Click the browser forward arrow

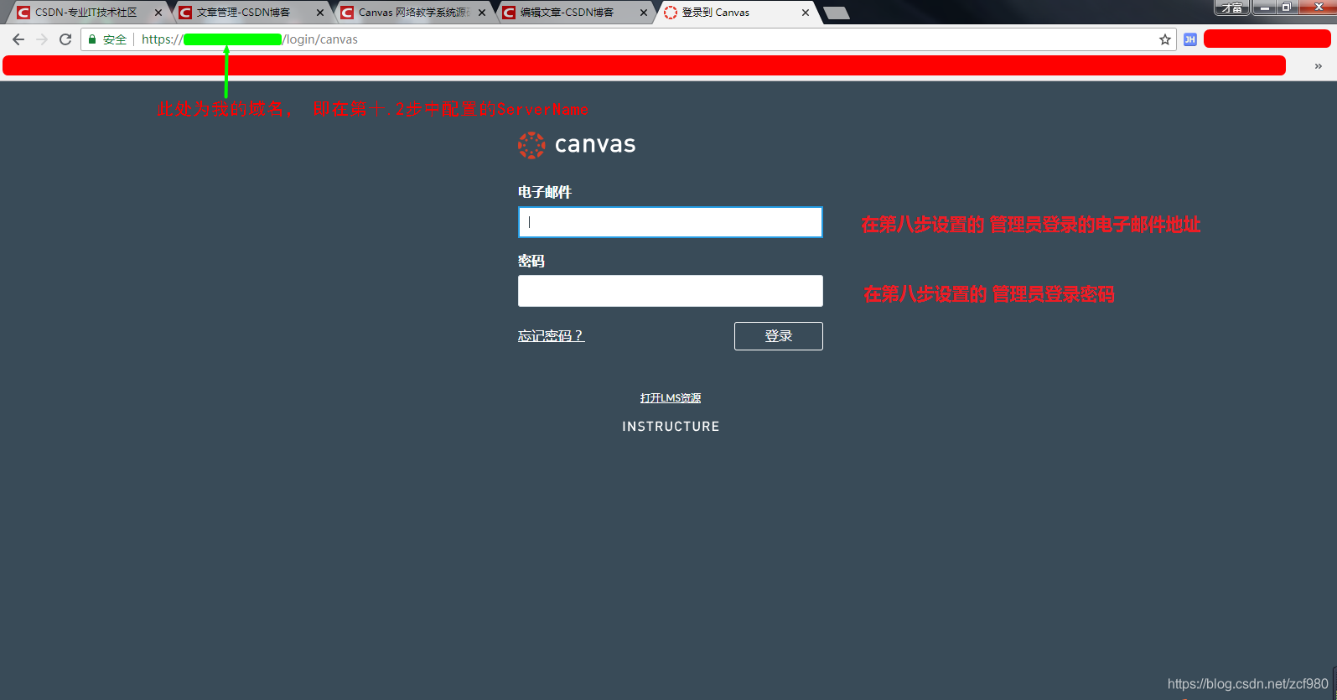click(x=42, y=39)
